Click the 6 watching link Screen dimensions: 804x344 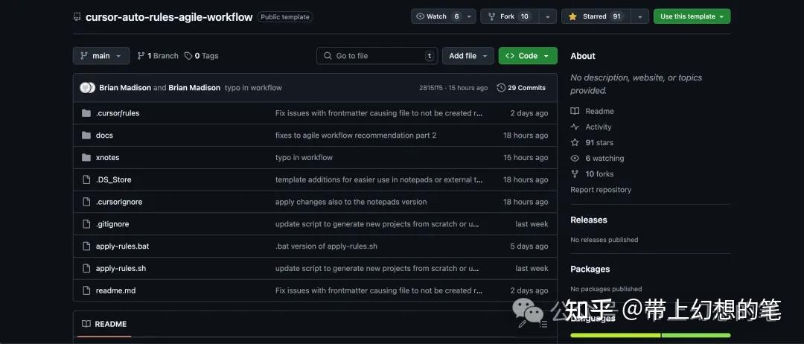[604, 159]
